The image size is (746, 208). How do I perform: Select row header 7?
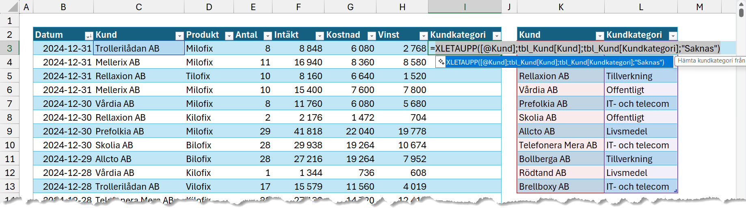tap(9, 104)
